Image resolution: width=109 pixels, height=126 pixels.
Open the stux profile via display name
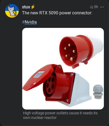click(26, 7)
